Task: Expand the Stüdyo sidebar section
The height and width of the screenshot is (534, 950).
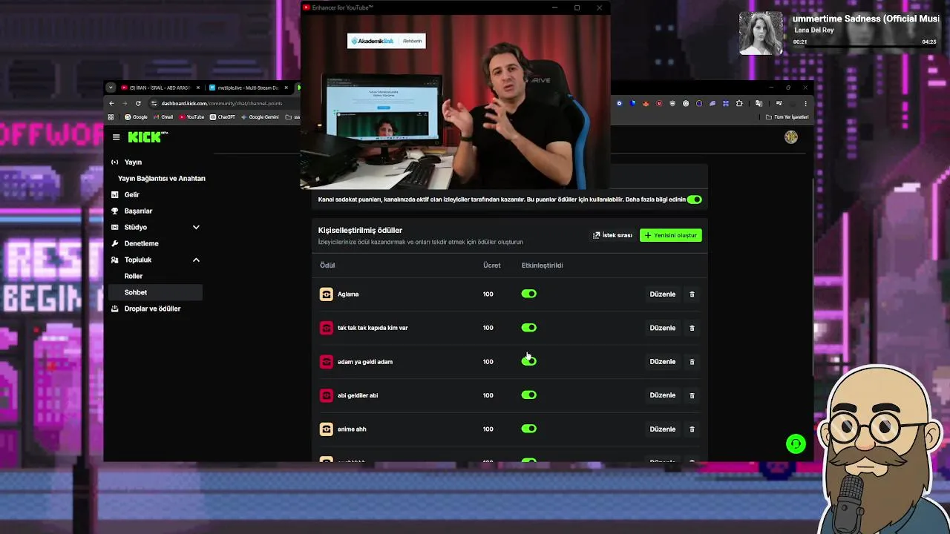Action: pyautogui.click(x=155, y=227)
